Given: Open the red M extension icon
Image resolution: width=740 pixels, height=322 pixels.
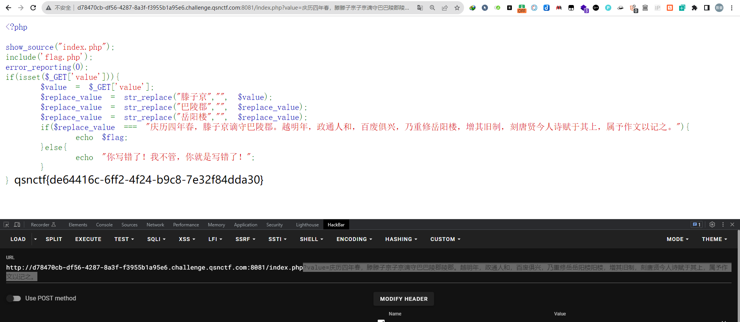Looking at the screenshot, I should click(x=559, y=8).
